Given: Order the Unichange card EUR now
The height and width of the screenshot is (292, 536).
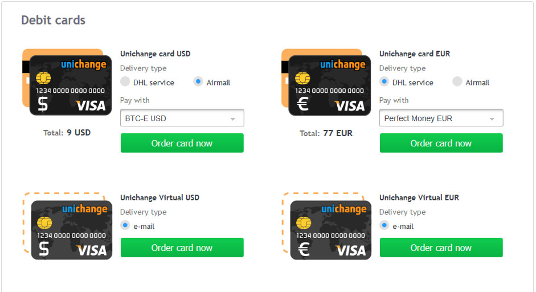Looking at the screenshot, I should 441,143.
